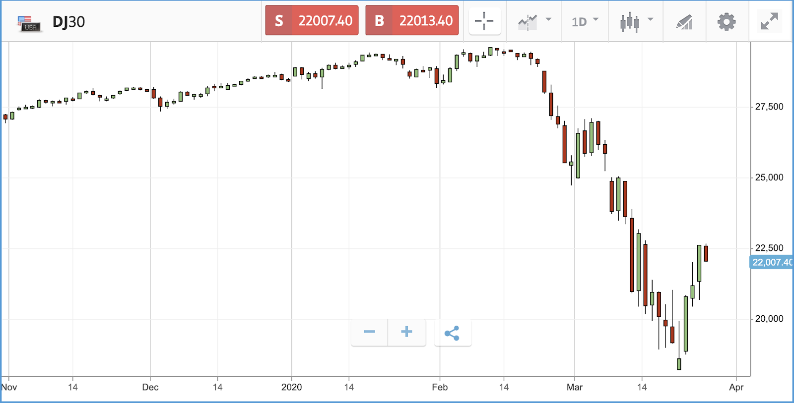Share the chart via share icon
Viewport: 794px width, 403px height.
(x=452, y=333)
